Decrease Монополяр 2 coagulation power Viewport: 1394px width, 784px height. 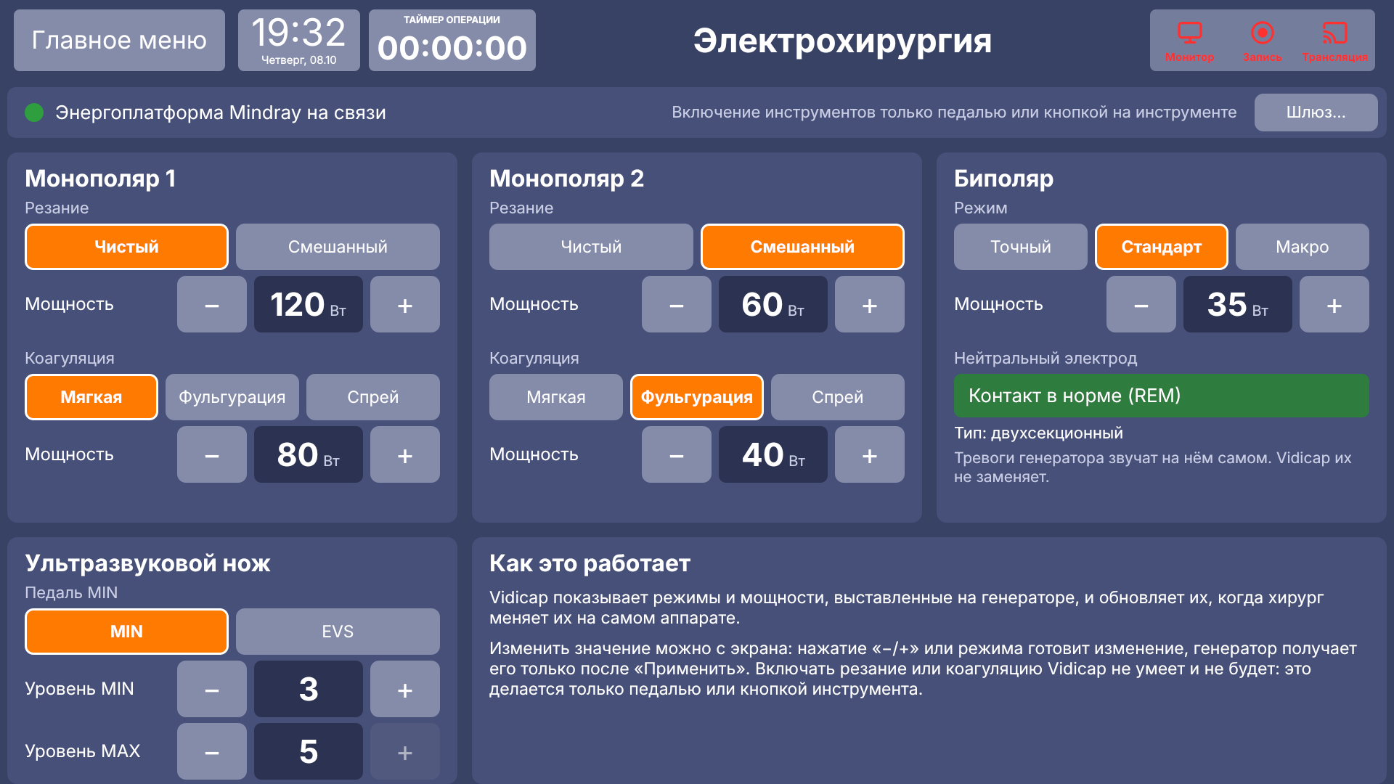tap(676, 454)
